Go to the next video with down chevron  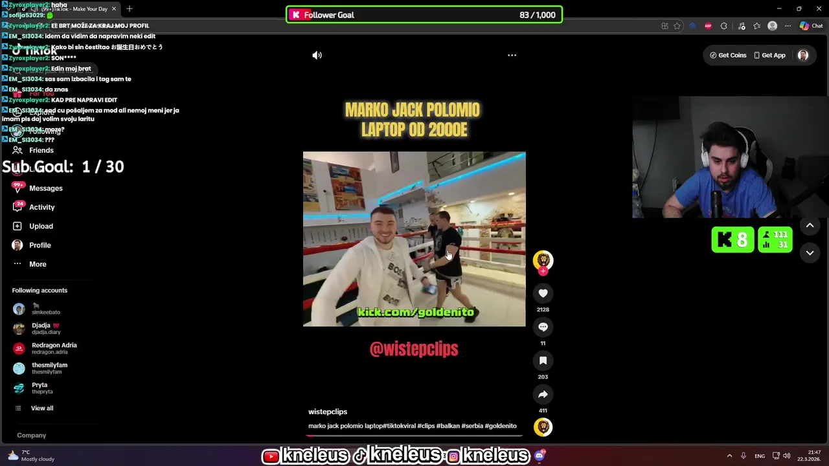810,253
